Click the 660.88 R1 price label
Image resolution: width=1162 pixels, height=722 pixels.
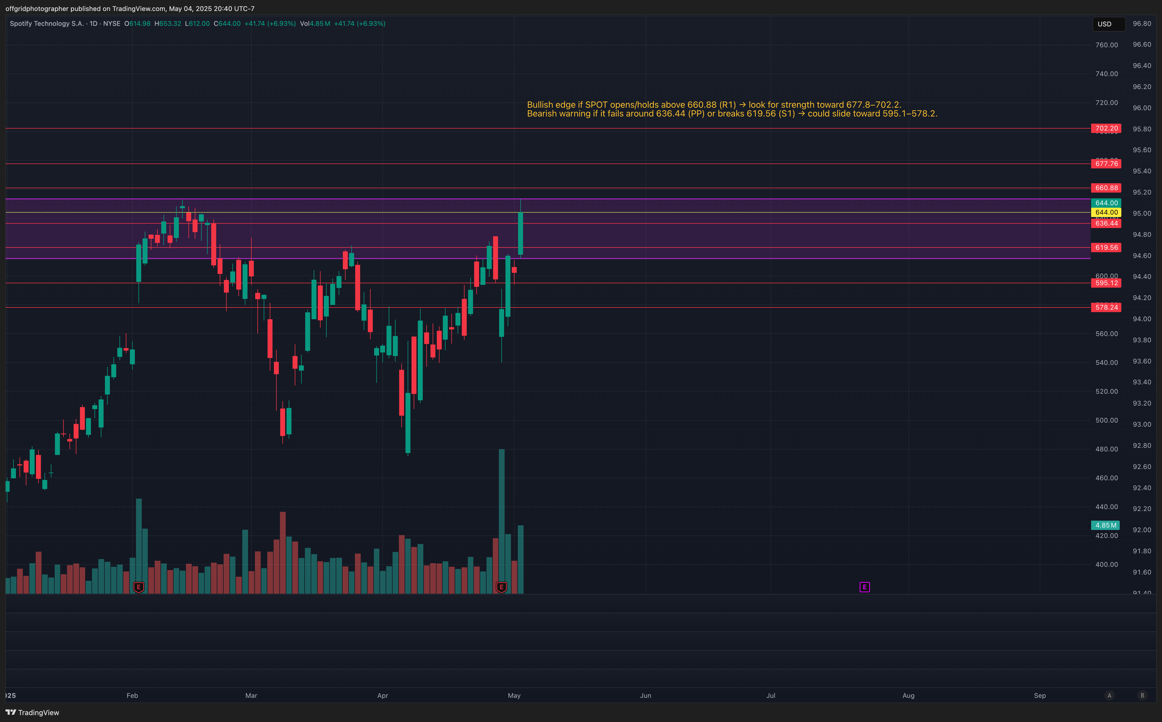coord(1106,188)
